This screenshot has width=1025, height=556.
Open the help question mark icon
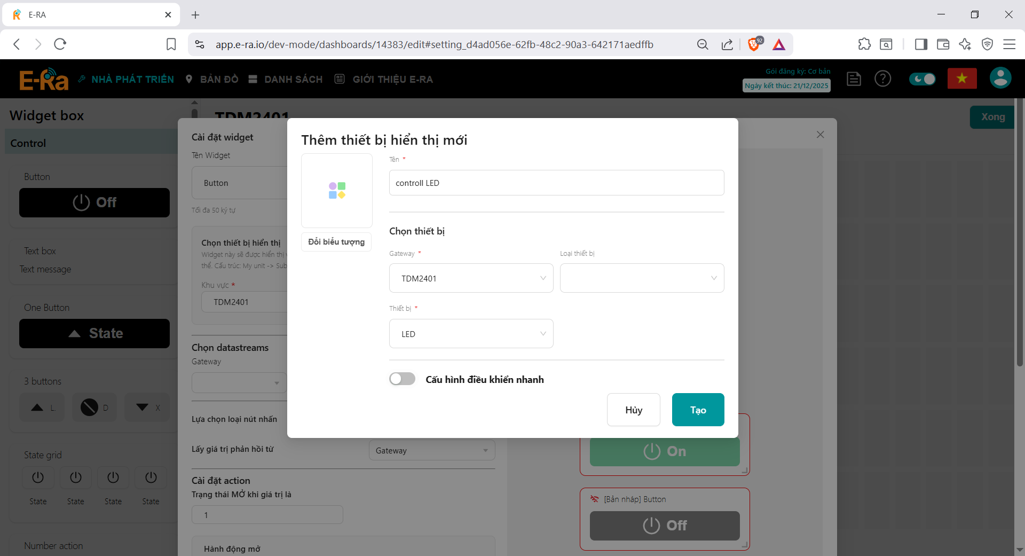click(x=882, y=79)
